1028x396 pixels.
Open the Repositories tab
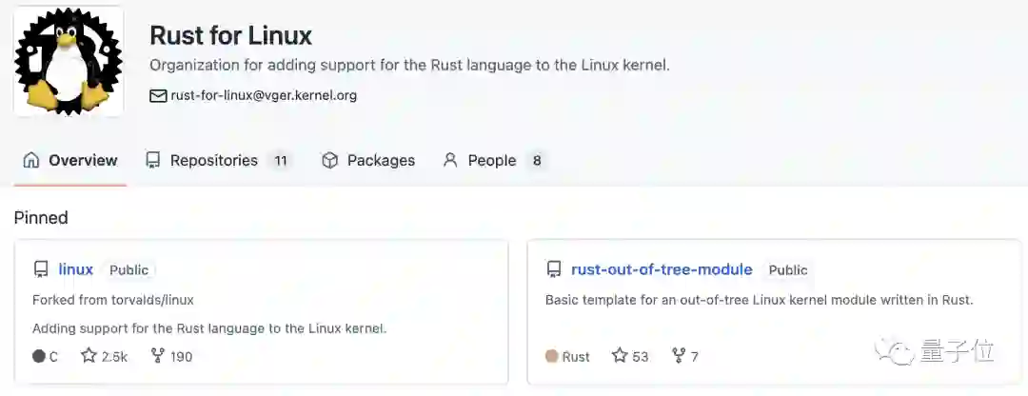point(213,160)
